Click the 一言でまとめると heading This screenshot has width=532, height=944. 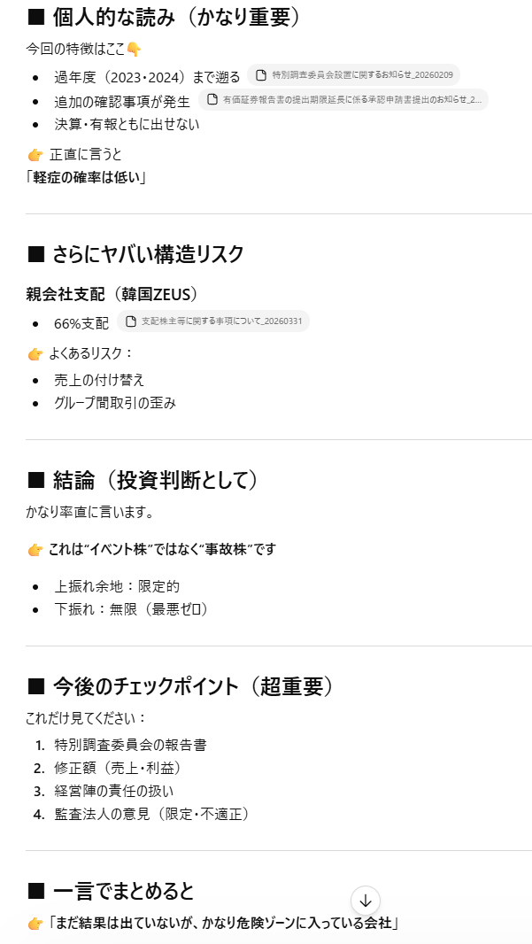tap(111, 891)
